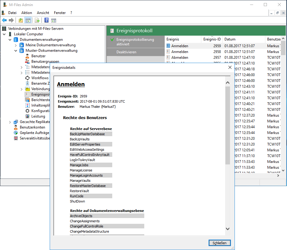Click the details scroll up arrow
Viewport: 287px width, 250px height.
click(x=228, y=83)
